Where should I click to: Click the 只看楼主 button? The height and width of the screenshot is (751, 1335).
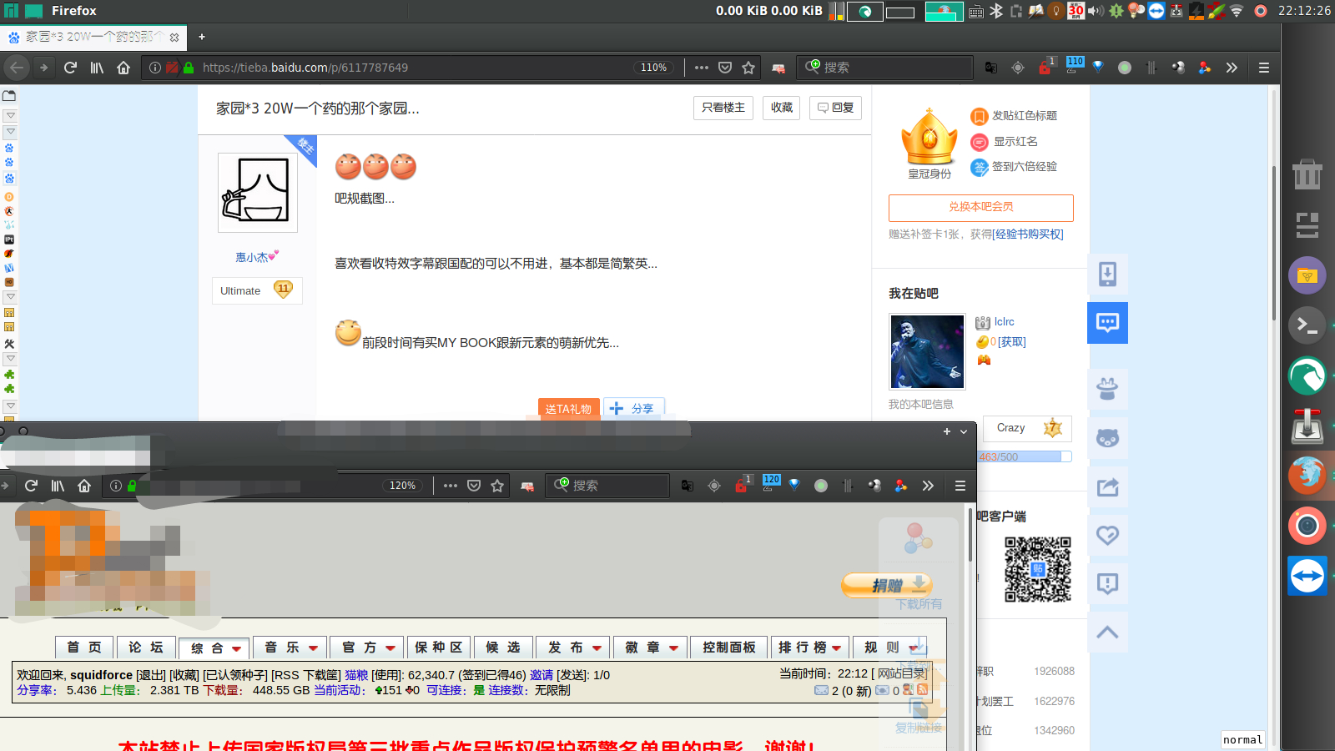[723, 108]
